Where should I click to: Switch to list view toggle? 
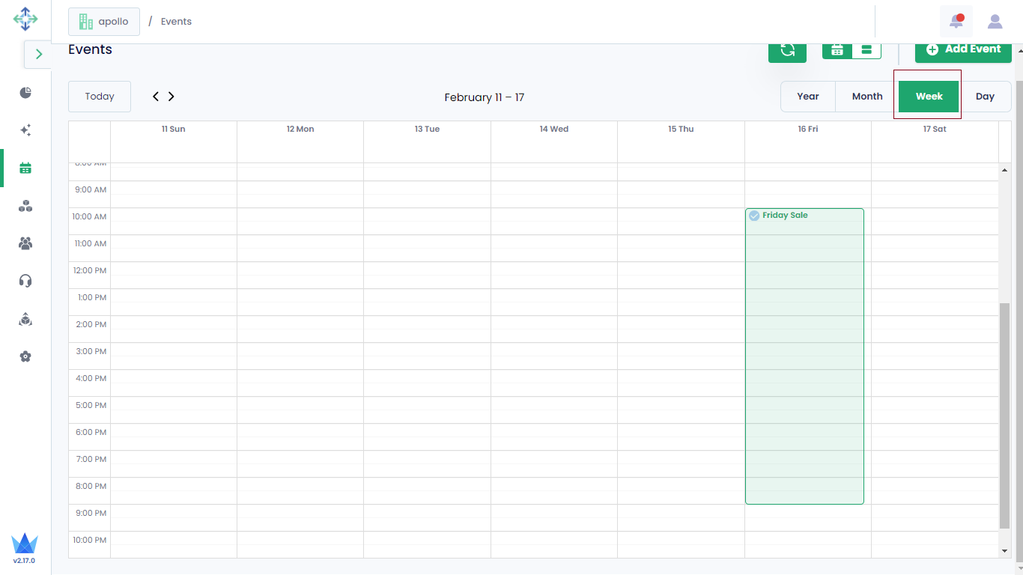tap(866, 50)
